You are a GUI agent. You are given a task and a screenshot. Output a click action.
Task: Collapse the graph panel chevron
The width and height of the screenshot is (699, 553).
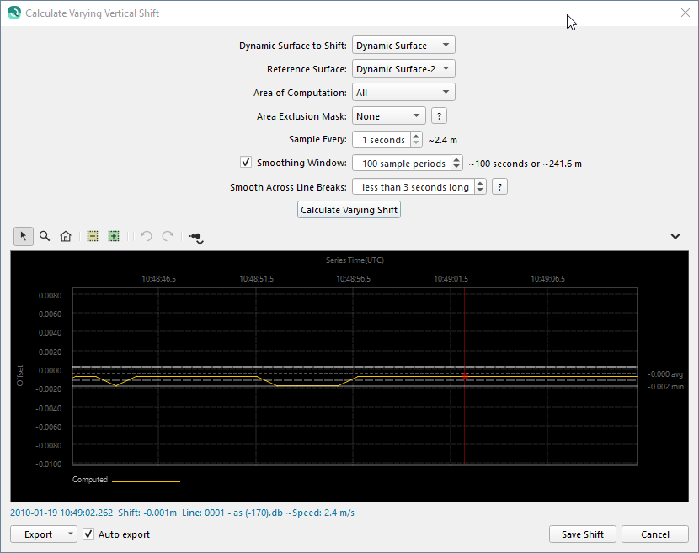pyautogui.click(x=675, y=237)
